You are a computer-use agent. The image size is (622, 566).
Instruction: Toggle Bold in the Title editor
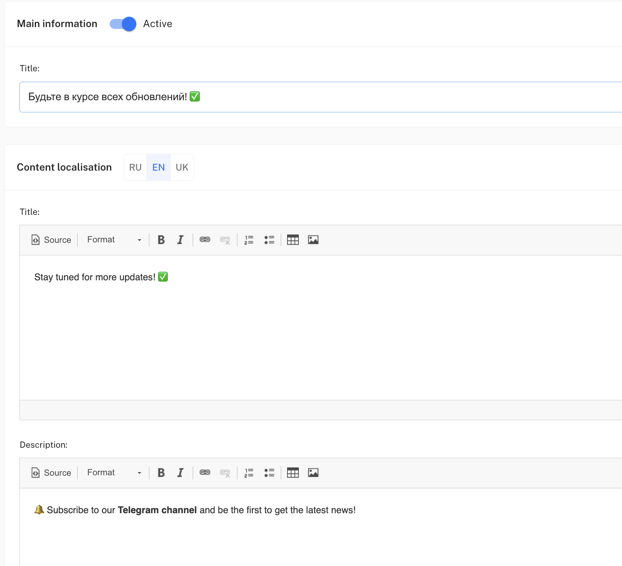pyautogui.click(x=161, y=240)
